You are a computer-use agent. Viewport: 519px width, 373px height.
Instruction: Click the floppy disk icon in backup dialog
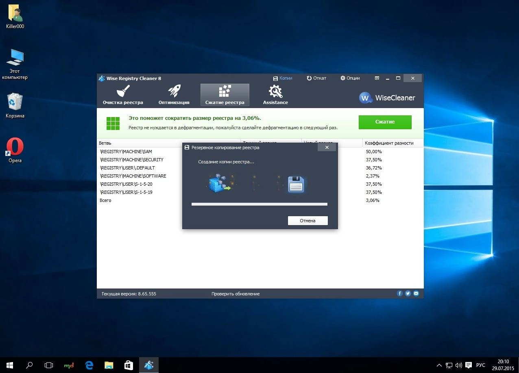pos(296,184)
